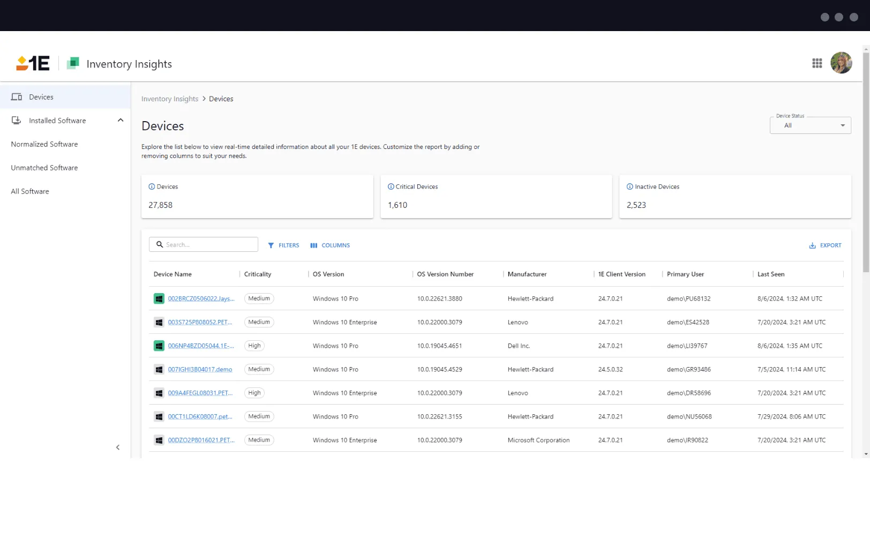Click the green Windows icon for 002BRCZ0506022
This screenshot has height=553, width=870.
(x=159, y=299)
